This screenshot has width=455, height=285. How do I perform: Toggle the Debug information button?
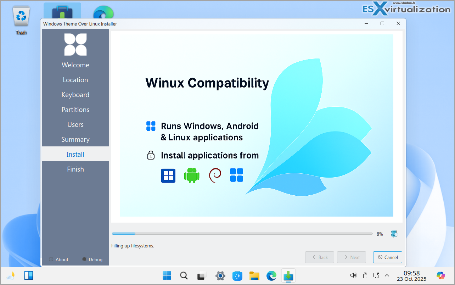tap(92, 259)
